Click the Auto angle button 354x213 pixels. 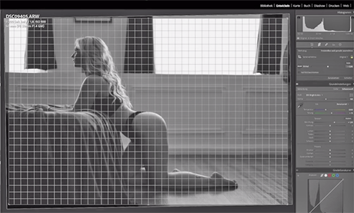[x=348, y=63]
